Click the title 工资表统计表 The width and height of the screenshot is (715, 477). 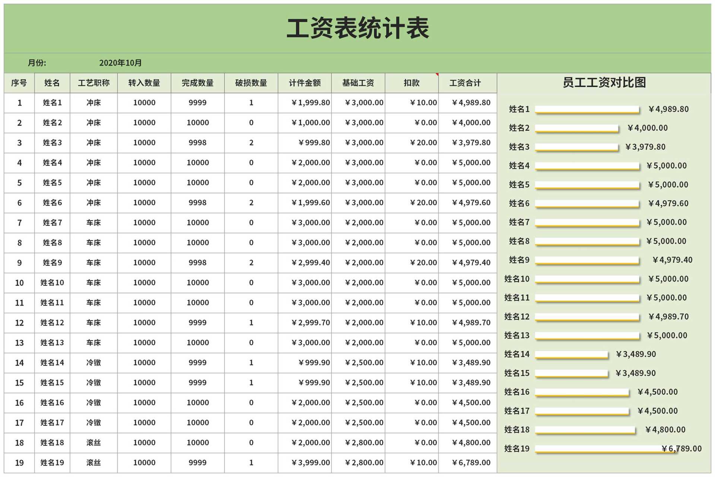pos(357,29)
